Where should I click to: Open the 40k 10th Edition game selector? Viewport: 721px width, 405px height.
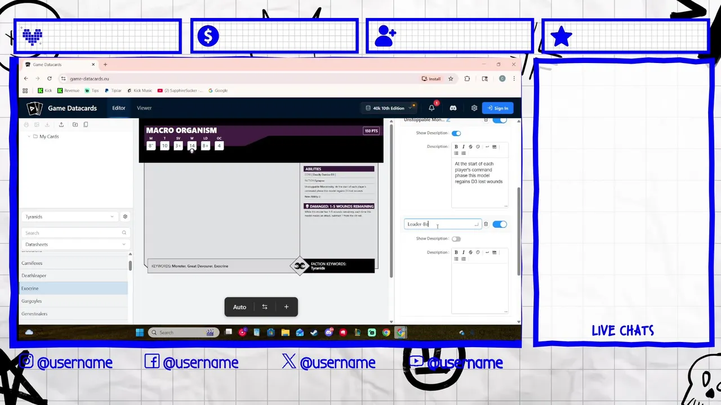coord(389,108)
